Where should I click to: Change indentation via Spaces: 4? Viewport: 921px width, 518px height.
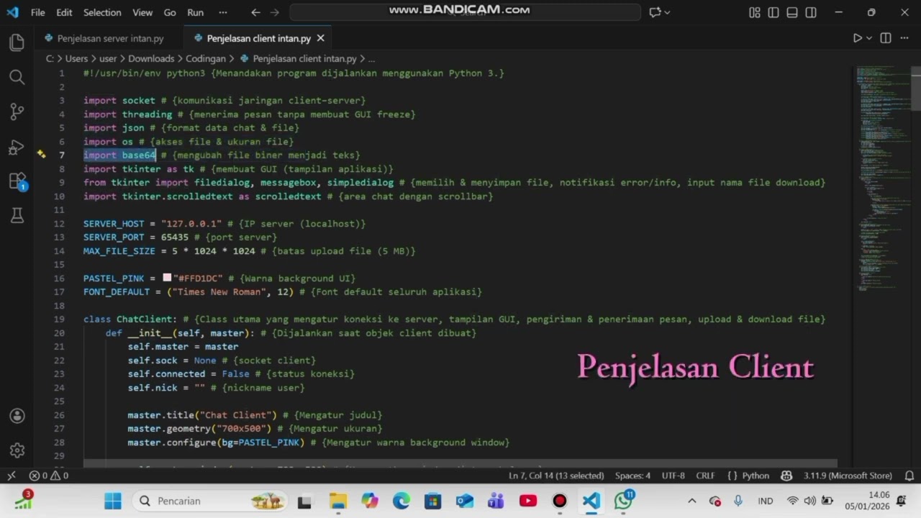tap(632, 476)
